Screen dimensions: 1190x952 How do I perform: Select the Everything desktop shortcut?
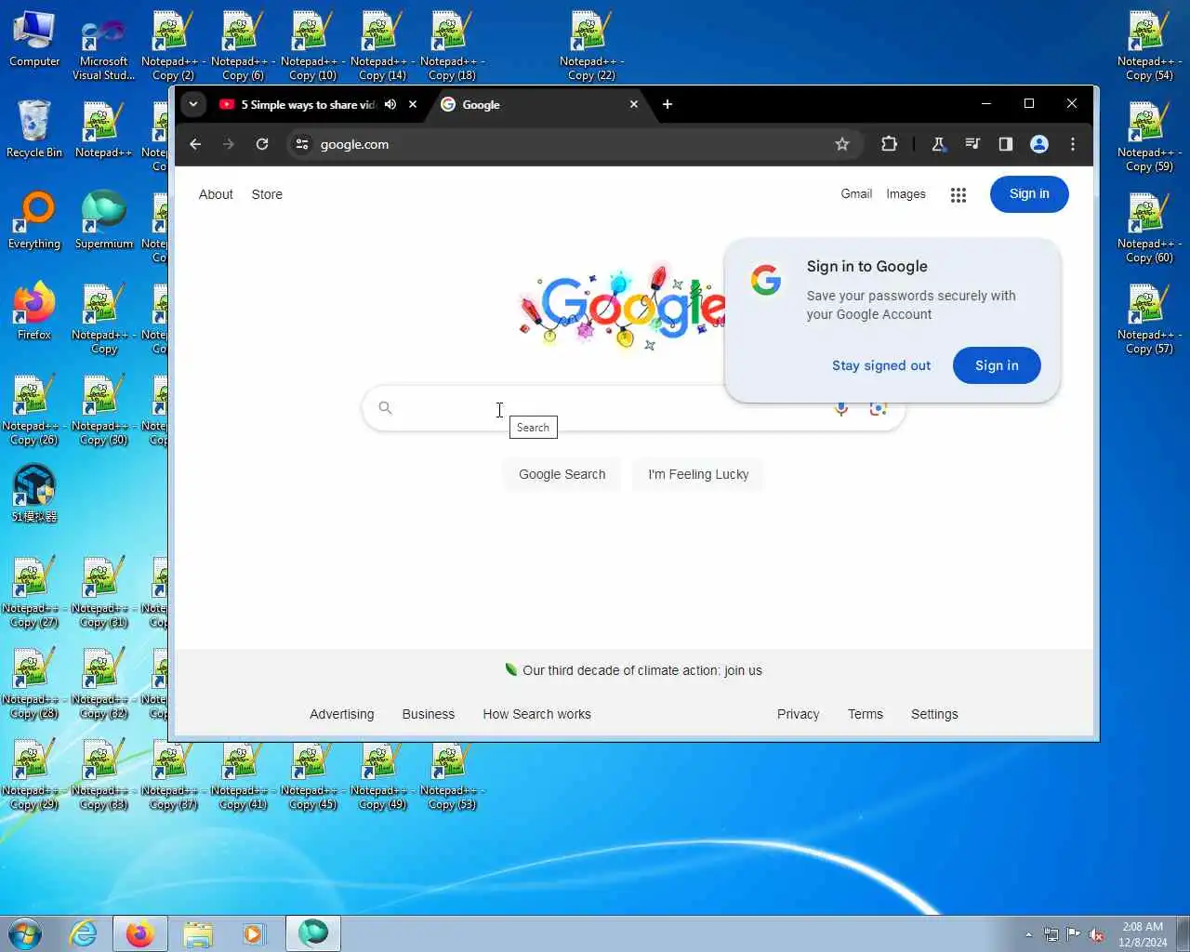[34, 219]
